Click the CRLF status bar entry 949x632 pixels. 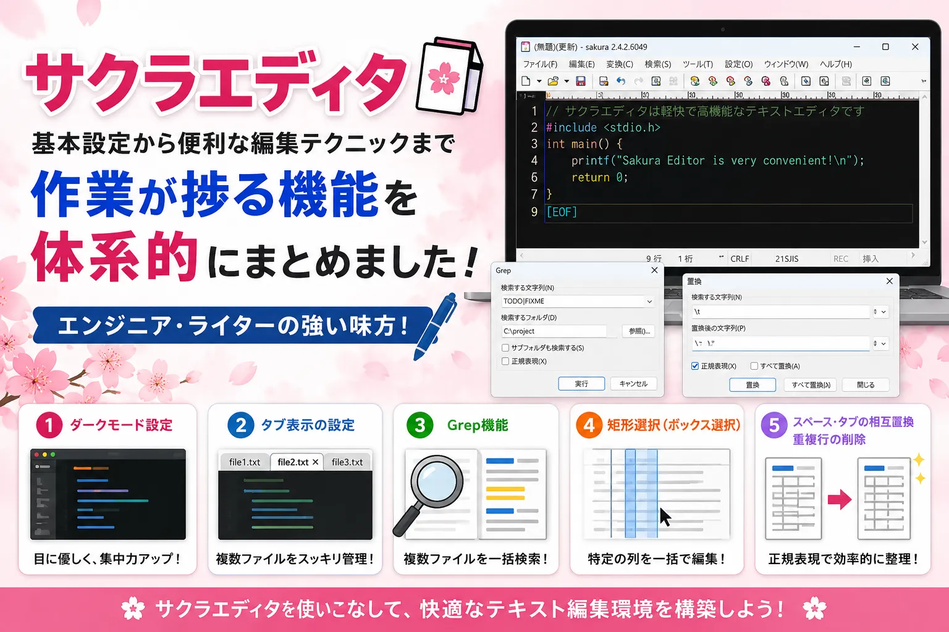(740, 259)
